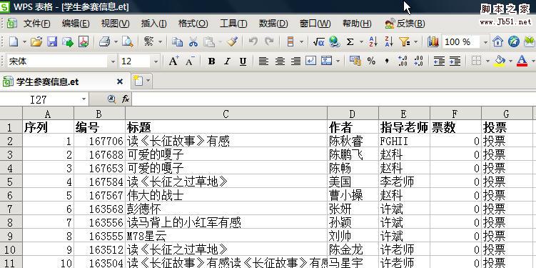
Task: Open the 文件(F) menu
Action: click(36, 24)
